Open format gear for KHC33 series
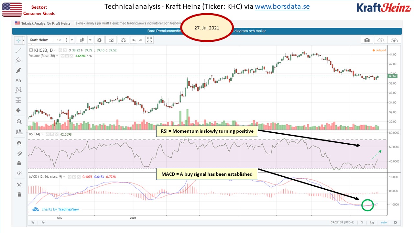 [x=65, y=50]
